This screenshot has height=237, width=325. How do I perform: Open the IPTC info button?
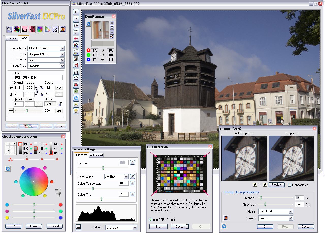tap(76, 91)
